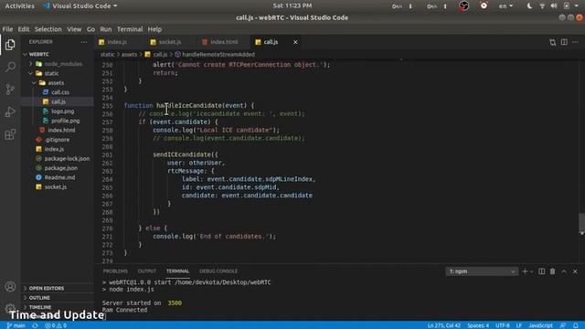Open the terminal selector dropdown 1: npm
Image resolution: width=585 pixels, height=329 pixels.
click(482, 271)
